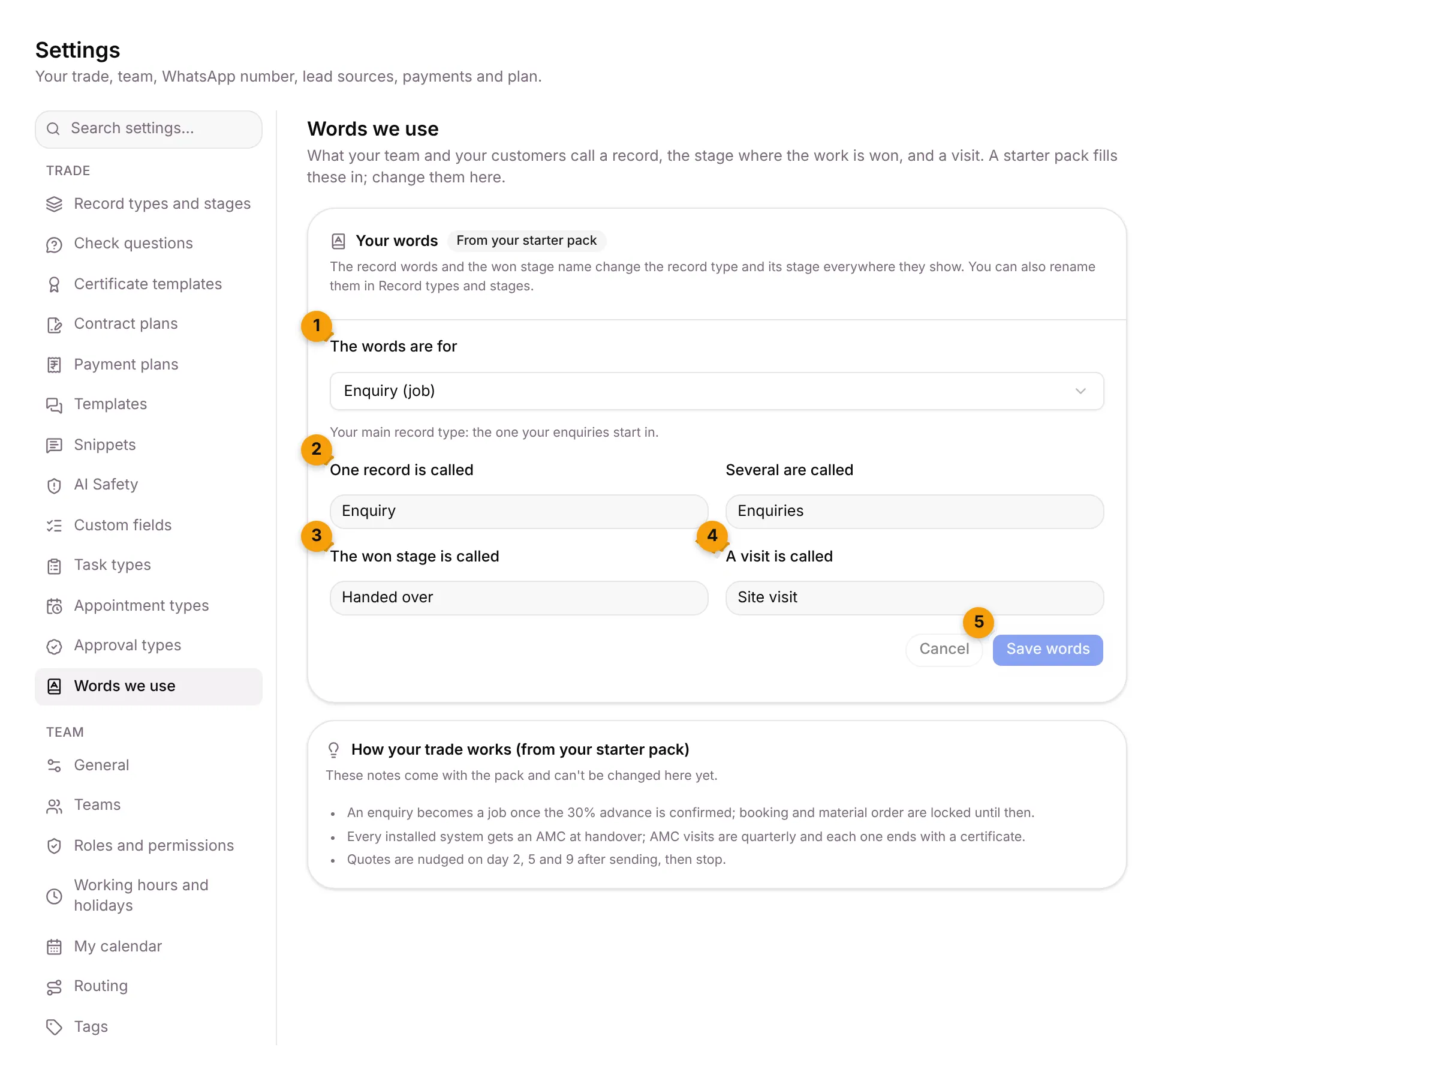
Task: Open Roles and permissions settings
Action: coord(149,845)
